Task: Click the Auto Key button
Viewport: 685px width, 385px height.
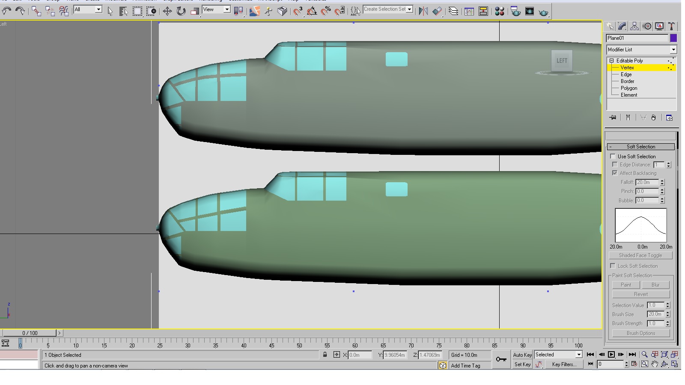Action: pyautogui.click(x=522, y=355)
